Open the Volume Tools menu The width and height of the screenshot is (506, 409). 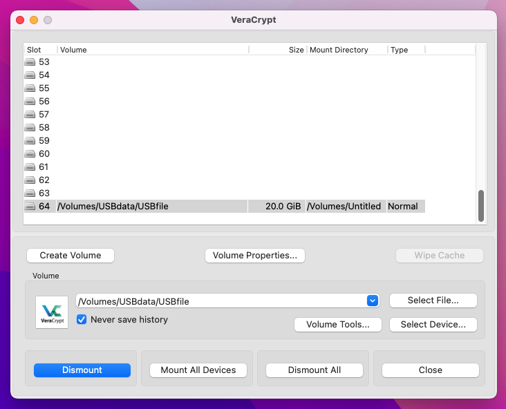pos(338,325)
